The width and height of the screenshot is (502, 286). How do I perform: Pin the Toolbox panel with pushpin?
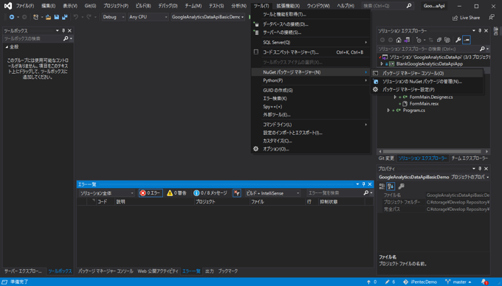(63, 31)
